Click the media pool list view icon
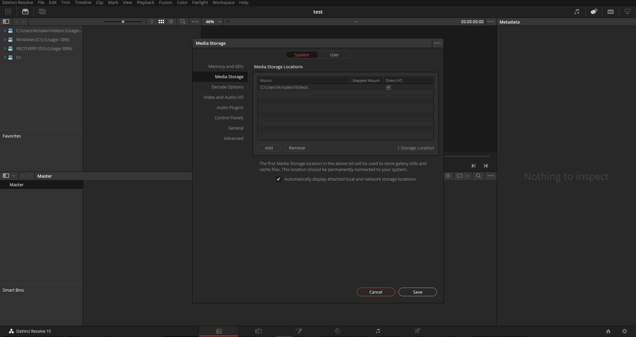The image size is (636, 337). pos(448,176)
